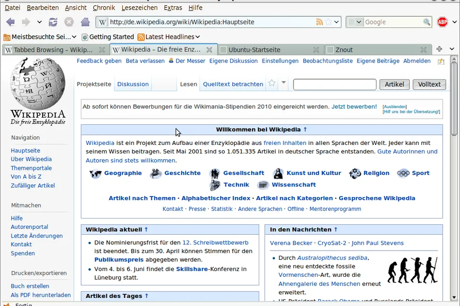
Task: Click the Wikipedia search input field
Action: click(x=335, y=84)
